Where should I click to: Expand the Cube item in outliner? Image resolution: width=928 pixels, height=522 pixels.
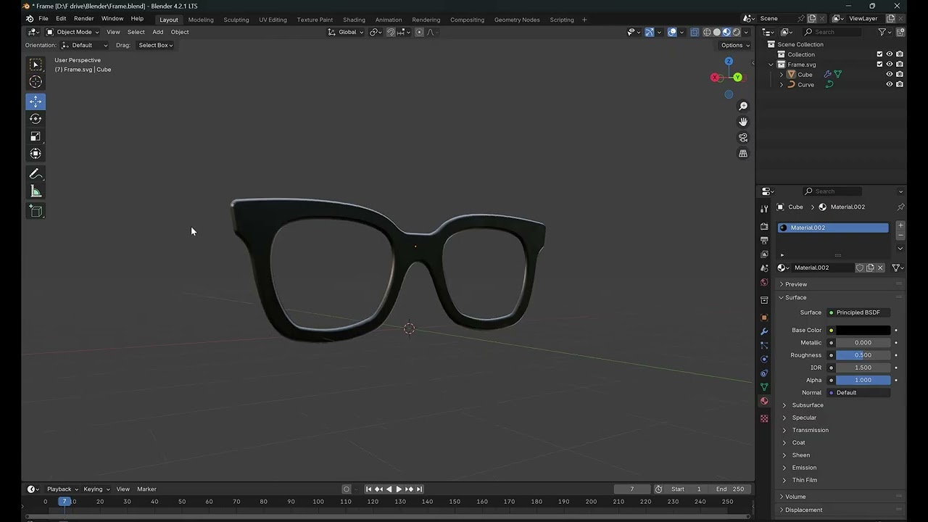(x=782, y=75)
